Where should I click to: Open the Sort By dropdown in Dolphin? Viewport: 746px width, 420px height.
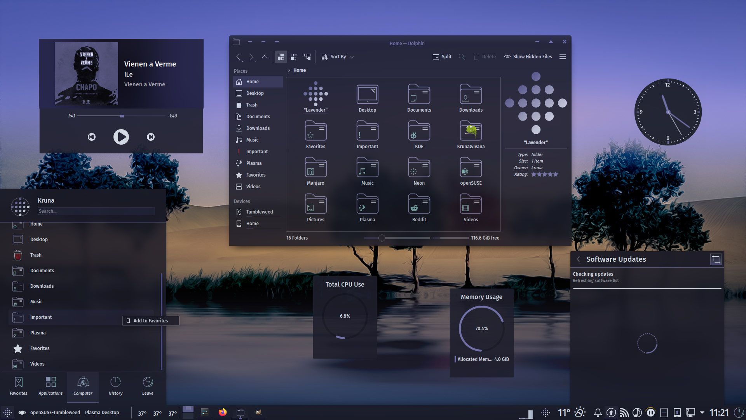[338, 57]
